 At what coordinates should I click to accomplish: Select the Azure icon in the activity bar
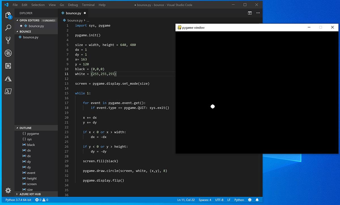pyautogui.click(x=8, y=78)
